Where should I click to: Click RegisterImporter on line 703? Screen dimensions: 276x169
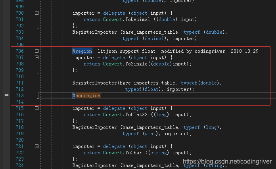(x=94, y=32)
